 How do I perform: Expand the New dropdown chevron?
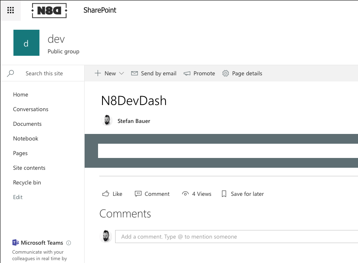pyautogui.click(x=122, y=73)
